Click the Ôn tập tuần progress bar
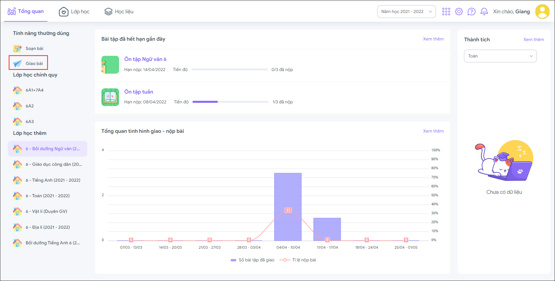The width and height of the screenshot is (555, 281). 230,102
